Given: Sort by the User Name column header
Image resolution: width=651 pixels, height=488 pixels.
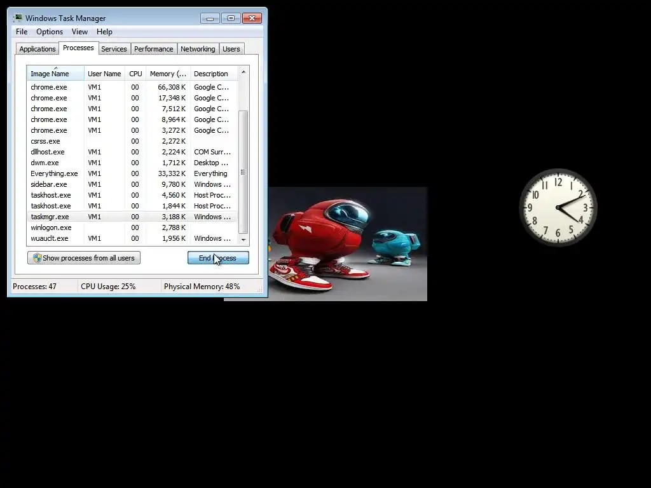Looking at the screenshot, I should (x=104, y=74).
